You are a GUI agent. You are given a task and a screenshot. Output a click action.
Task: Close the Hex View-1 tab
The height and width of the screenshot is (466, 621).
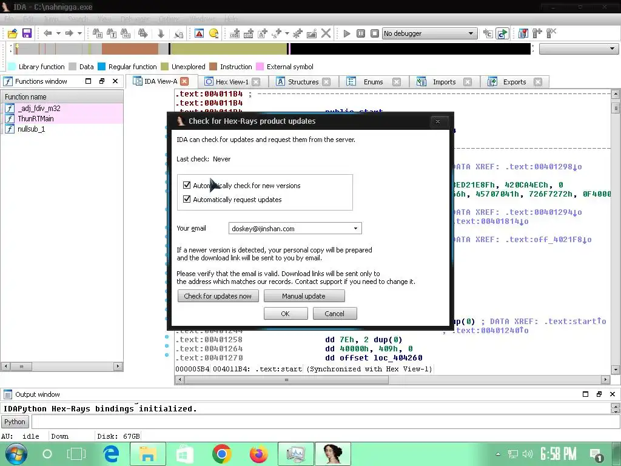(x=256, y=82)
